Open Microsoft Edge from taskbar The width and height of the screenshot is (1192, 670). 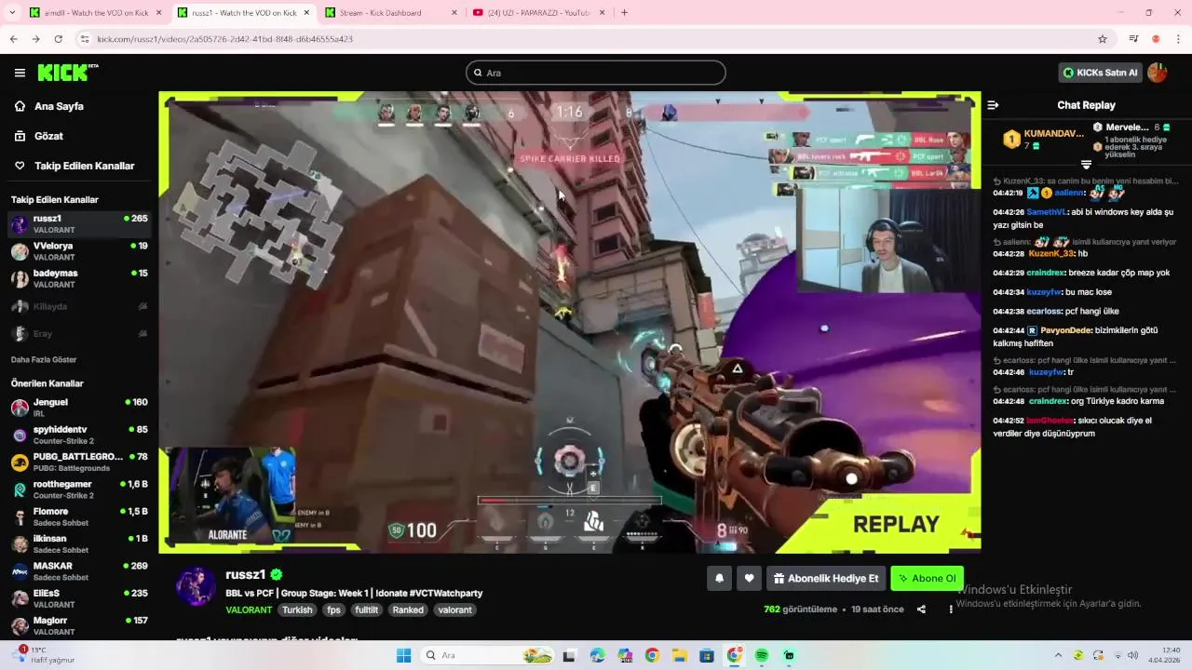click(x=597, y=655)
